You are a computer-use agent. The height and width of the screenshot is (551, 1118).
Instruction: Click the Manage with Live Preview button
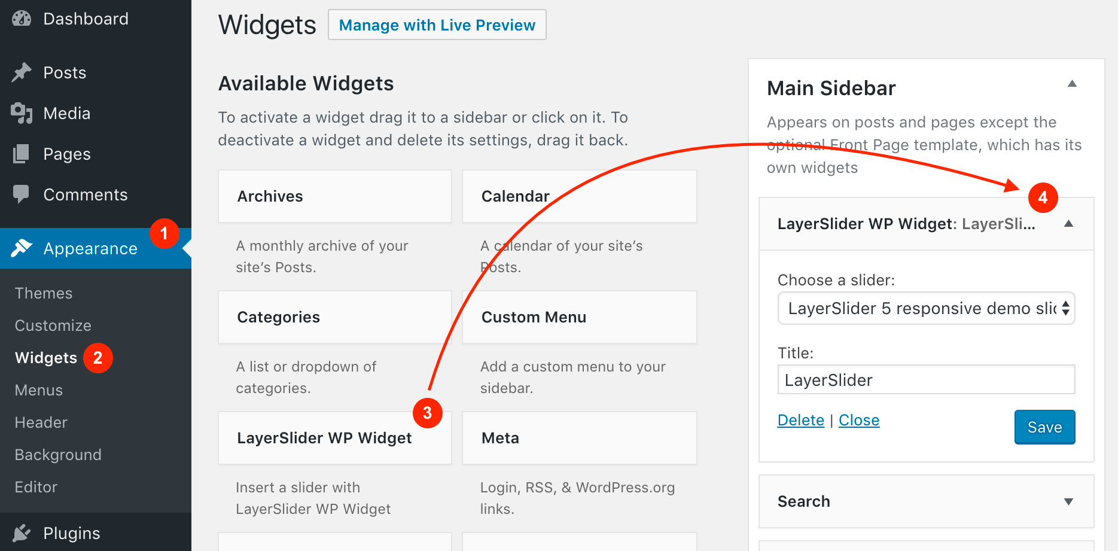tap(437, 25)
